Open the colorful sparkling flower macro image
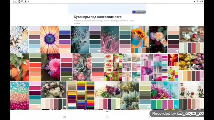The image size is (214, 120). tap(165, 95)
